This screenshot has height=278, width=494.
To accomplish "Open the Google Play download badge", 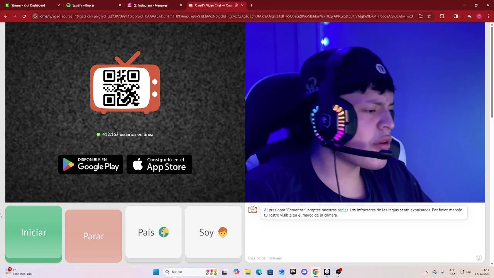I will tap(91, 164).
